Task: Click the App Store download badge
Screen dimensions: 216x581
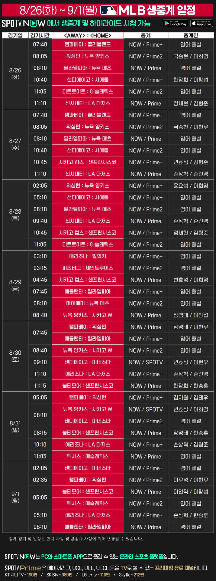Action: pos(202,23)
